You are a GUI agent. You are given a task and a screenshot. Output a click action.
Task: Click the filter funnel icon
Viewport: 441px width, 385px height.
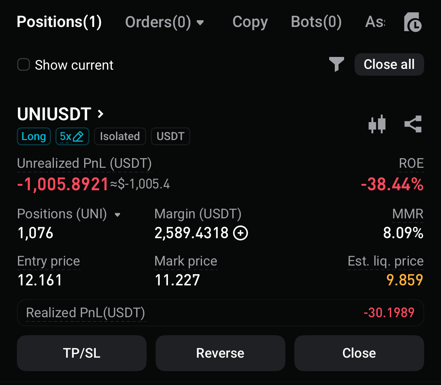(x=336, y=64)
